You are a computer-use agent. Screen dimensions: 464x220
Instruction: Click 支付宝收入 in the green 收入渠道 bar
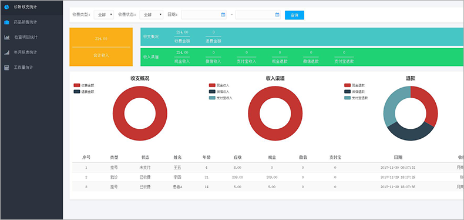click(x=247, y=62)
